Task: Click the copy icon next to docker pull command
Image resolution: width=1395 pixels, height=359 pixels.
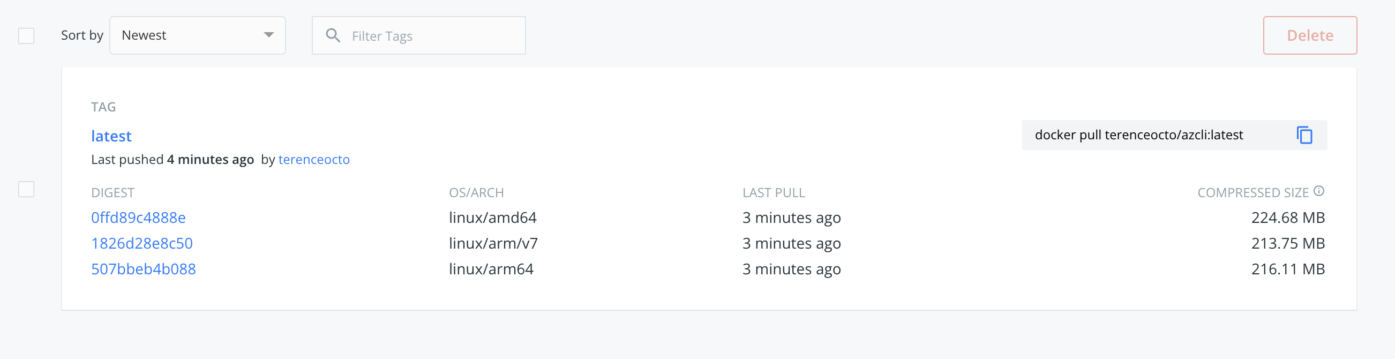Action: (x=1305, y=136)
